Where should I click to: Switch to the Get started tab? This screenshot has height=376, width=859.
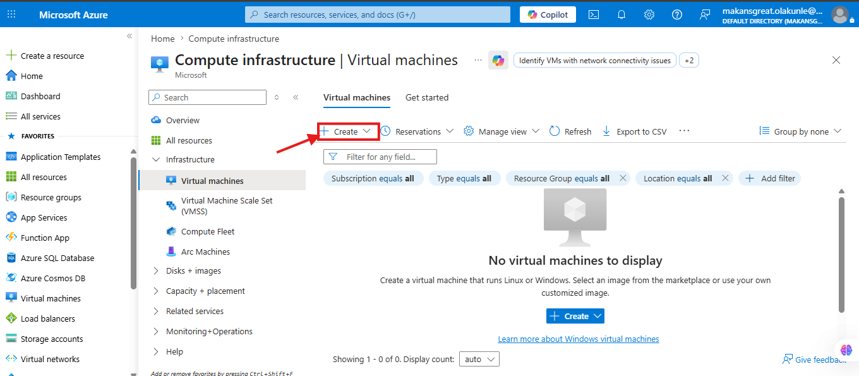coord(427,97)
